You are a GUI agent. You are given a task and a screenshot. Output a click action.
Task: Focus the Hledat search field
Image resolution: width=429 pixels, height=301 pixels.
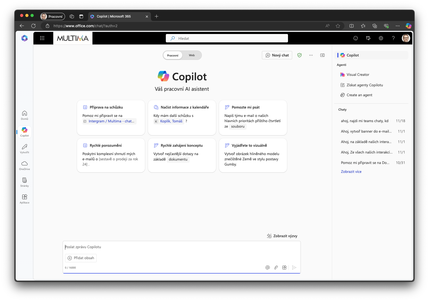(227, 38)
